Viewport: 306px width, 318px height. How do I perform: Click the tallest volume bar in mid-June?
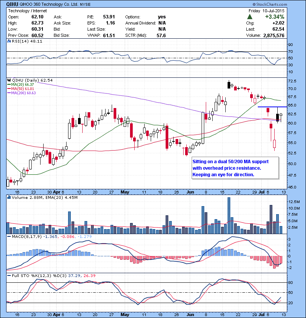pos(229,216)
